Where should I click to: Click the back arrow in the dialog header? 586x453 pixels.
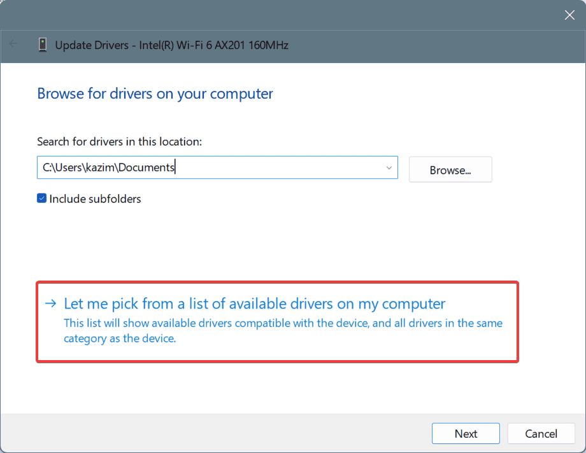pos(13,44)
